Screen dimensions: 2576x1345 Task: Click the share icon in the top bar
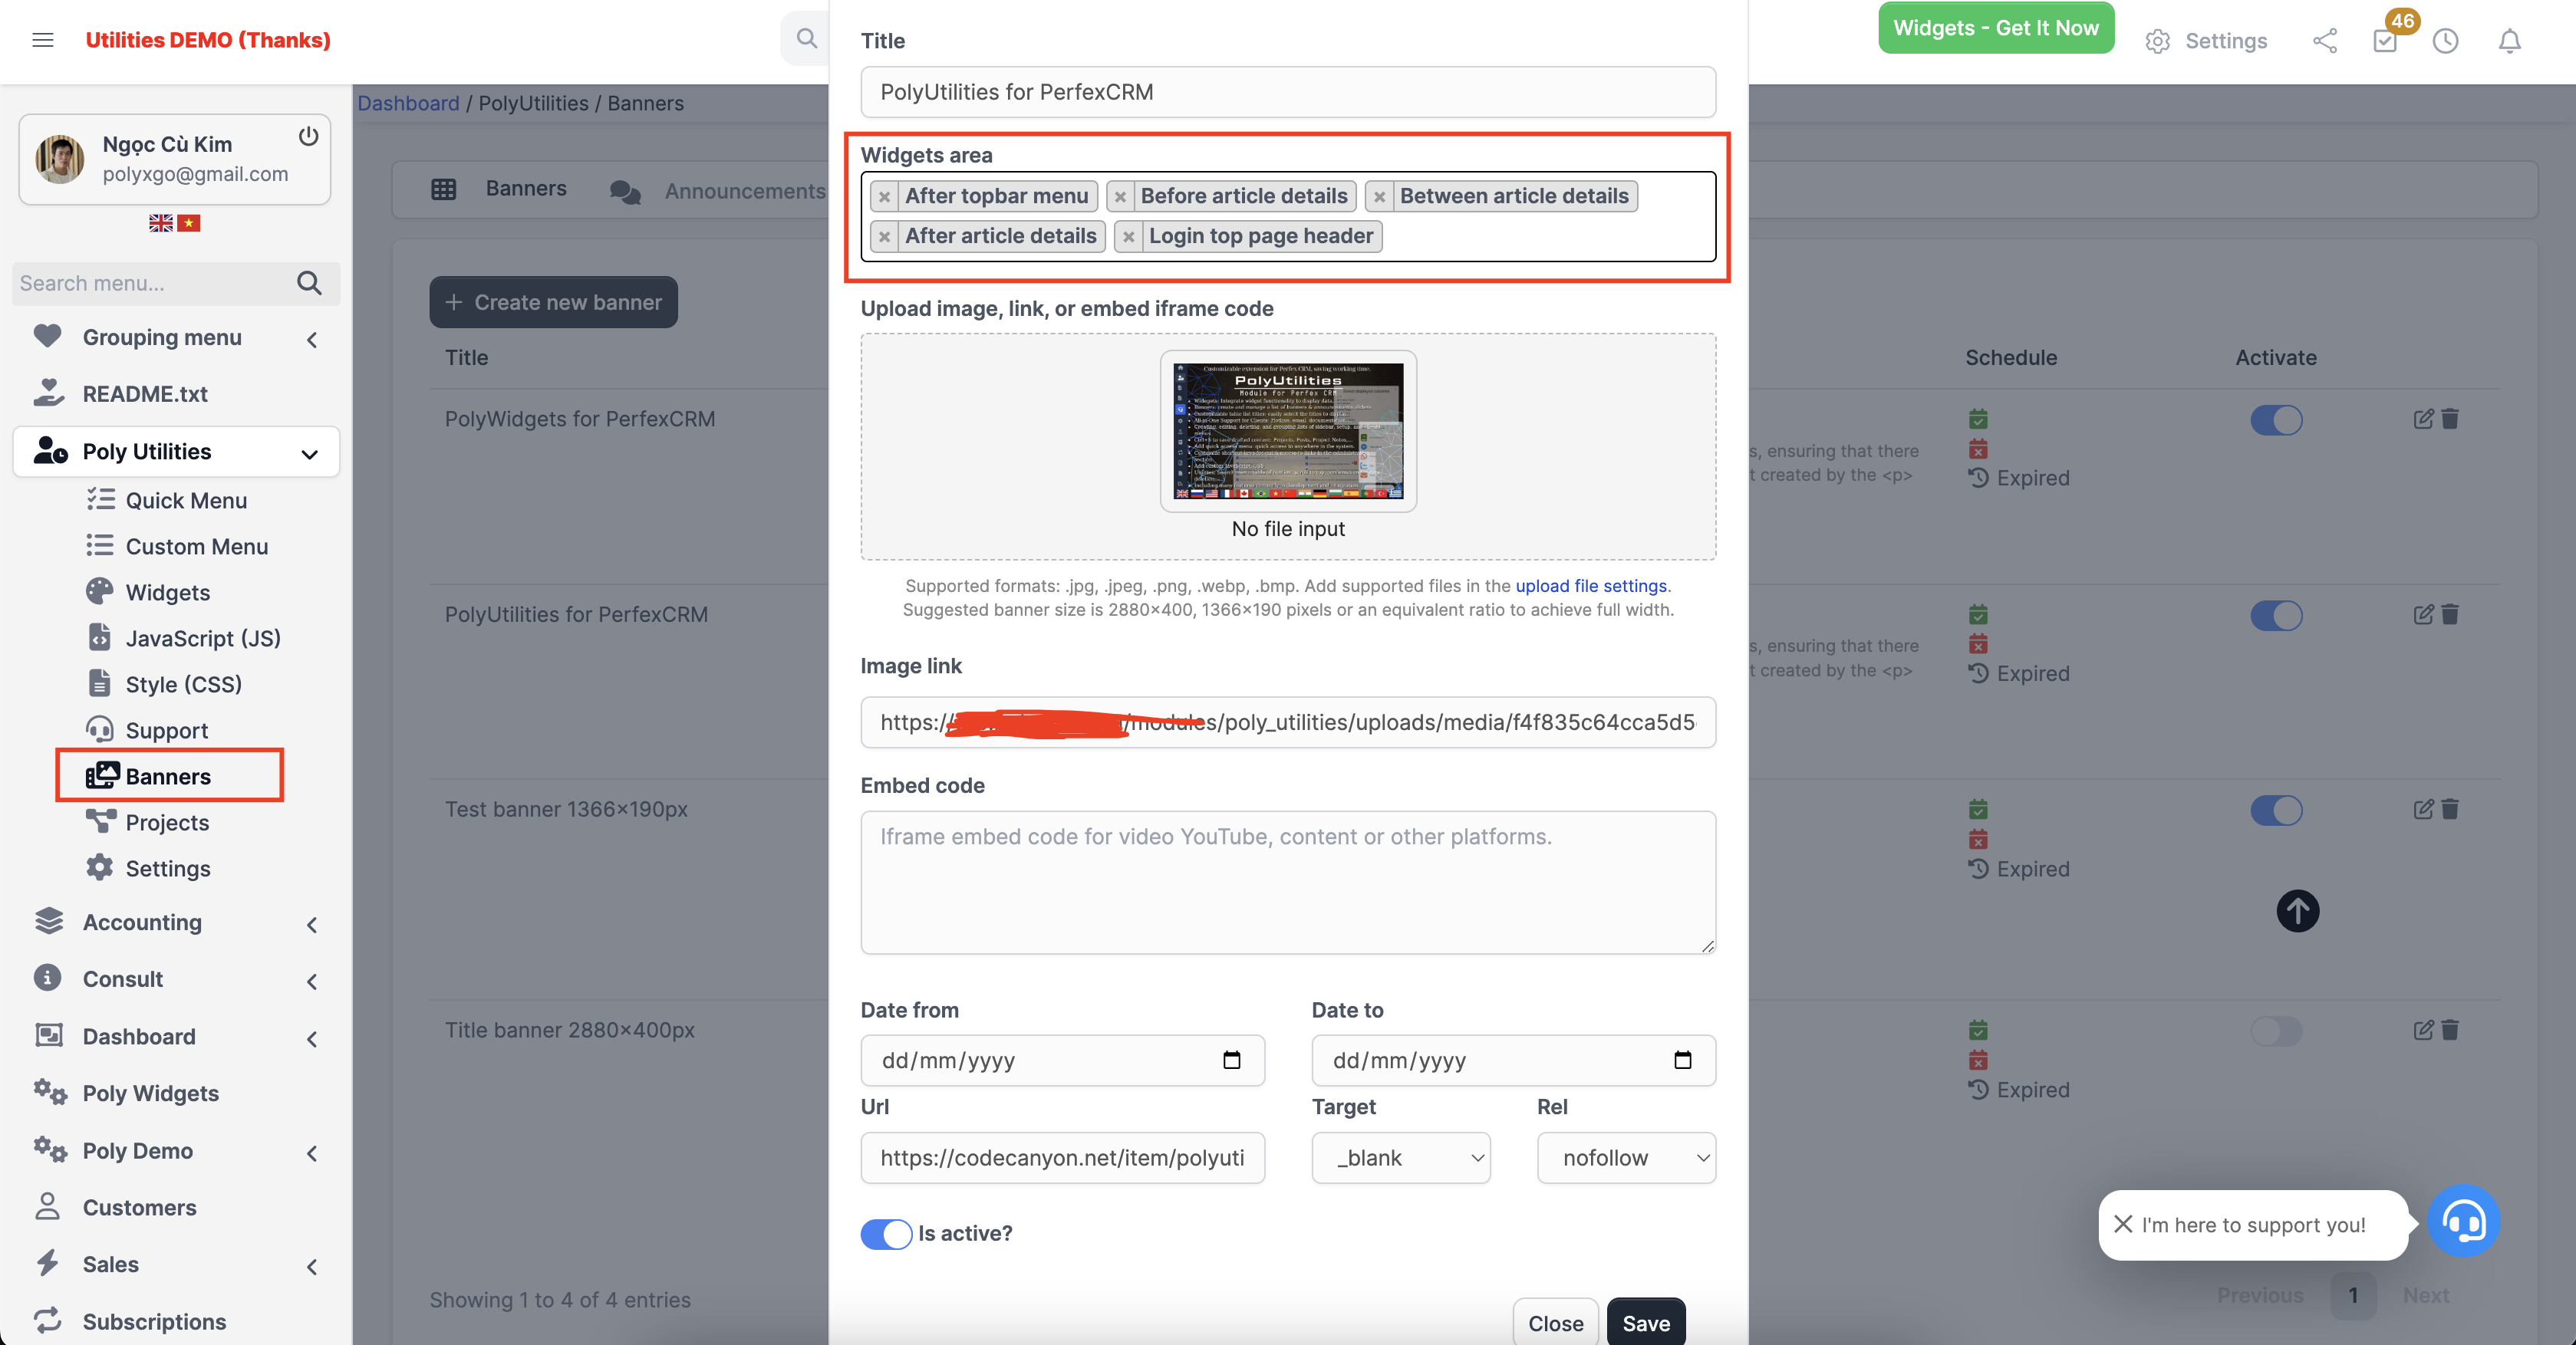coord(2325,41)
